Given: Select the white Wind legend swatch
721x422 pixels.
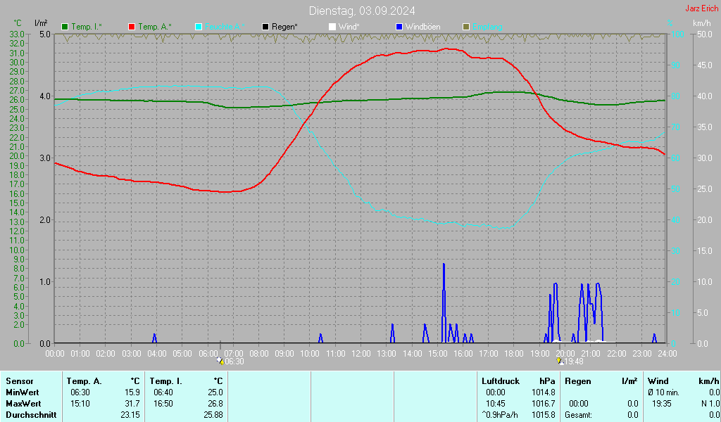Looking at the screenshot, I should [332, 27].
